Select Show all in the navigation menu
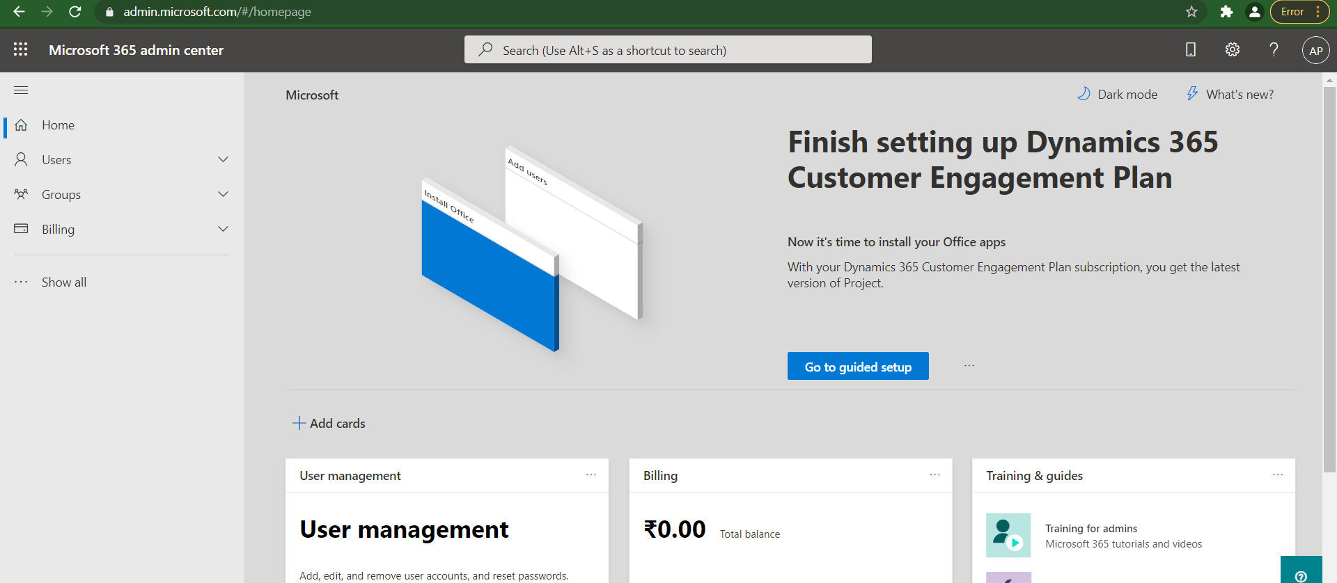Image resolution: width=1337 pixels, height=583 pixels. (122, 282)
